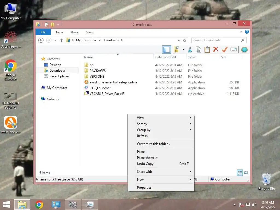The height and width of the screenshot is (210, 280).
Task: Open the View ribbon tab
Action: pos(90,32)
